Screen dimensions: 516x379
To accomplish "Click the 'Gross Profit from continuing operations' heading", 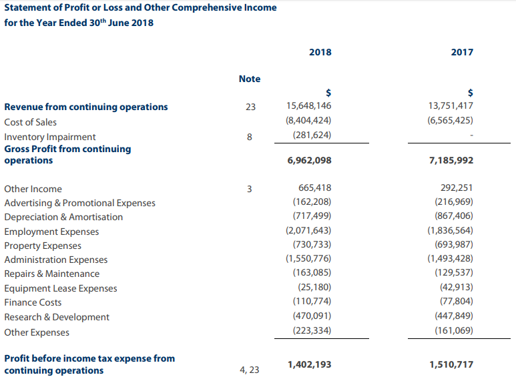I will click(67, 155).
